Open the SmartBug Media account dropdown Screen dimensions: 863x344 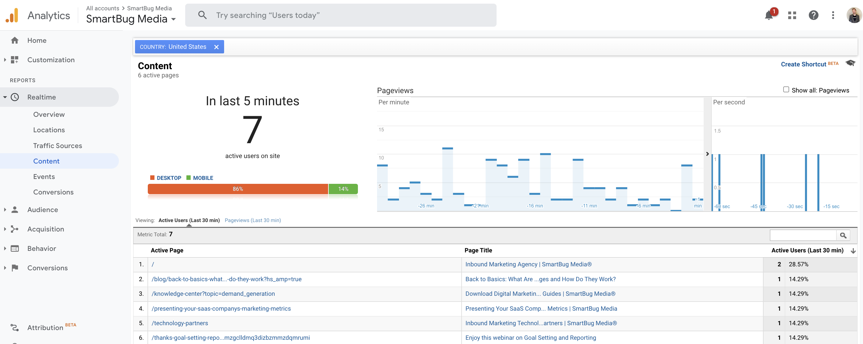pos(131,19)
